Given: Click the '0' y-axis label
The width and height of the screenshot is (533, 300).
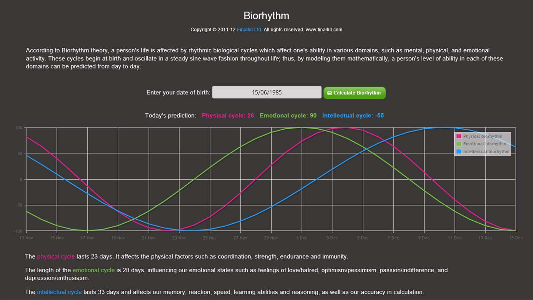Looking at the screenshot, I should pos(21,179).
